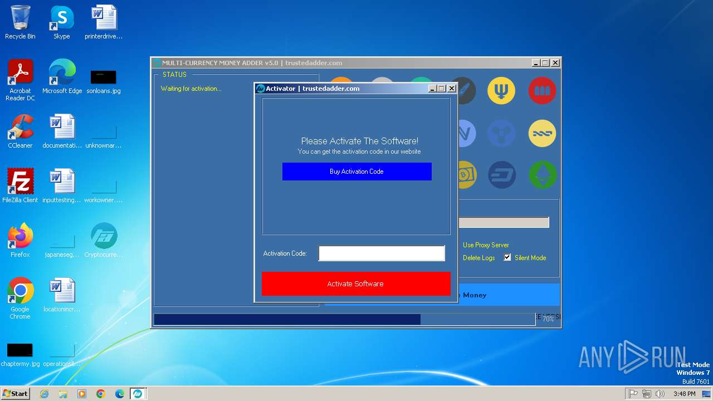Open the Action Center flag tray icon
Screen dimensions: 713x401
pos(633,394)
